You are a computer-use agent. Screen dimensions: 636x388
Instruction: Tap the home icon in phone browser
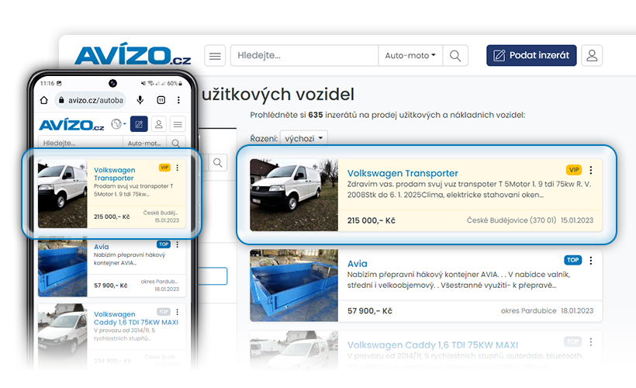(44, 100)
